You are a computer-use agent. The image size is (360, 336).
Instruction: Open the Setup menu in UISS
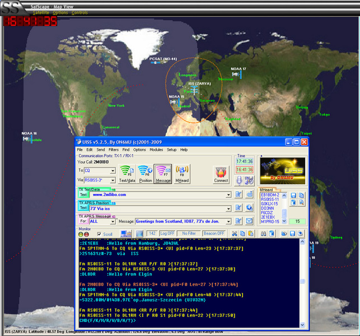click(171, 150)
